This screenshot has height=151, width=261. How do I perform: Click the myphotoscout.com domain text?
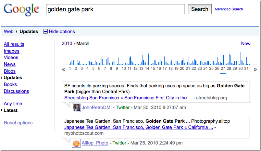[84, 133]
